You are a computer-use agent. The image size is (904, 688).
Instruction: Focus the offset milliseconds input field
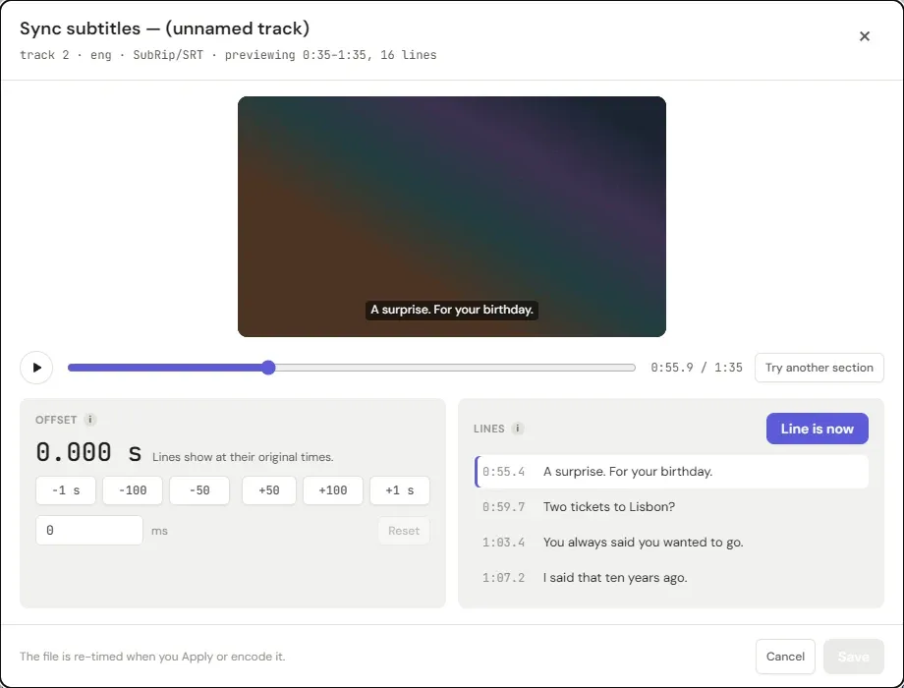point(89,530)
